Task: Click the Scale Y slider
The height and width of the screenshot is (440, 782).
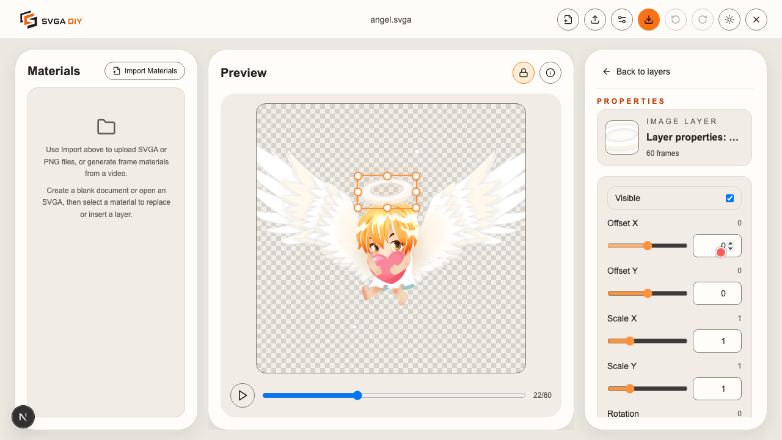Action: click(647, 389)
